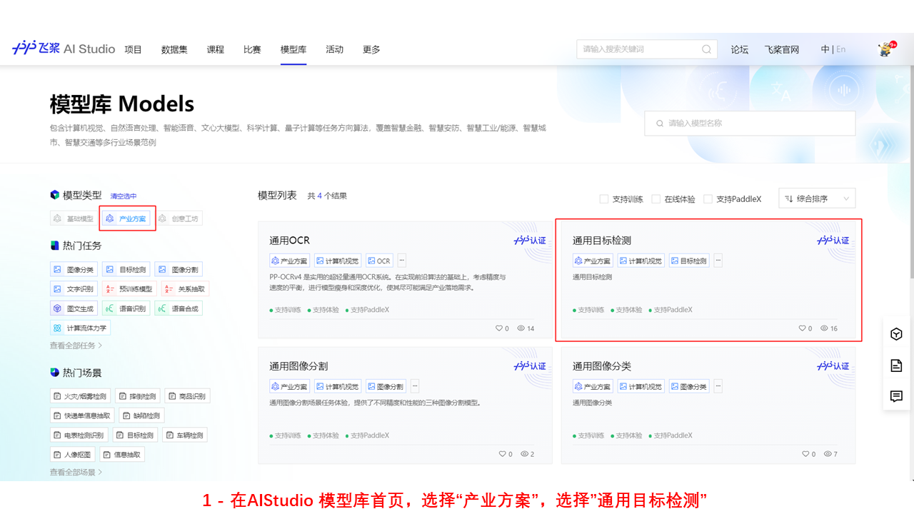Click the 认证 badge on 通用图像分类 card
Viewport: 914px width, 514px height.
[833, 366]
